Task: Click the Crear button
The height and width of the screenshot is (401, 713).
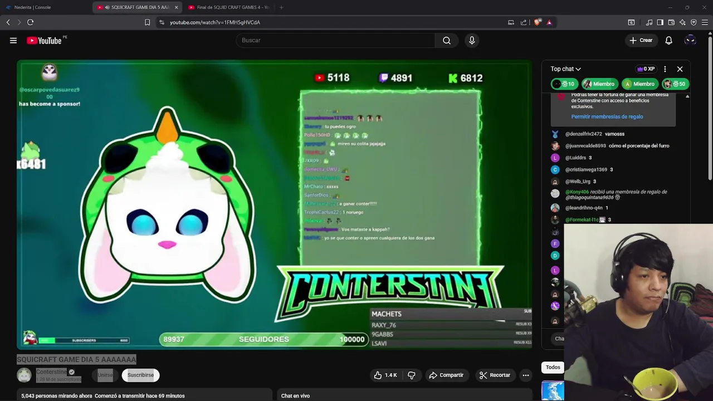Action: (641, 40)
